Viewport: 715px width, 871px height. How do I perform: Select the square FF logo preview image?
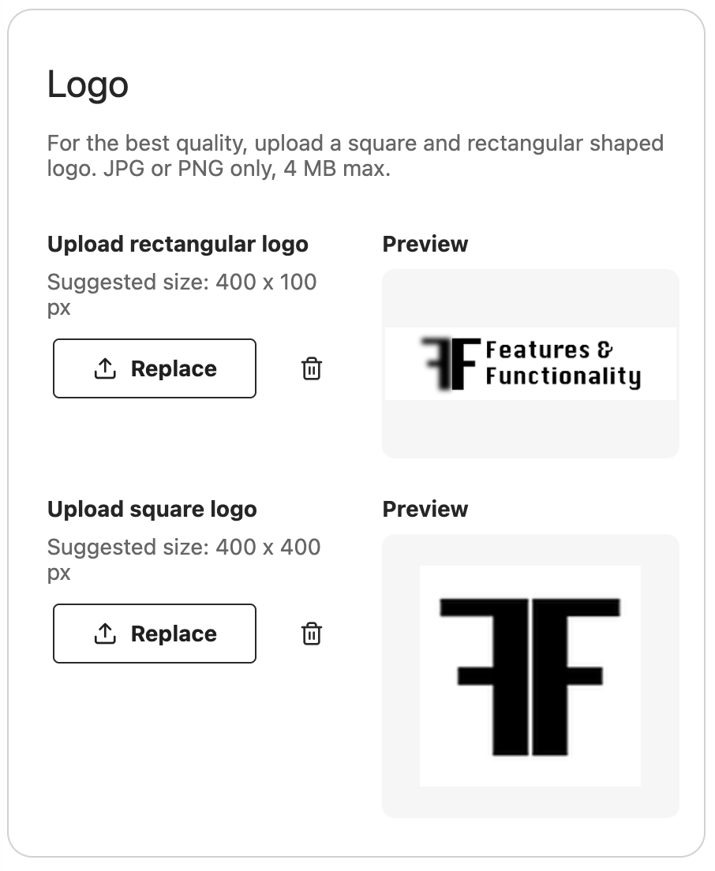coord(530,676)
